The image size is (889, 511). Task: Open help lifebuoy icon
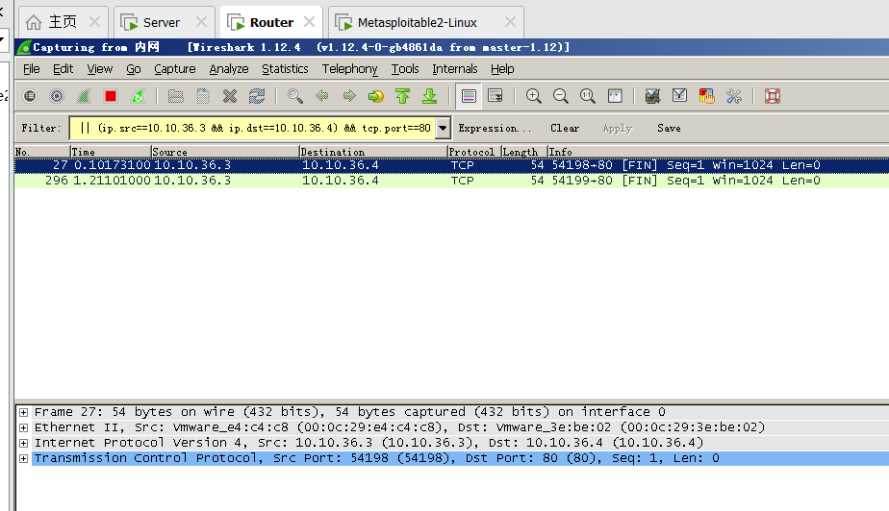click(773, 96)
